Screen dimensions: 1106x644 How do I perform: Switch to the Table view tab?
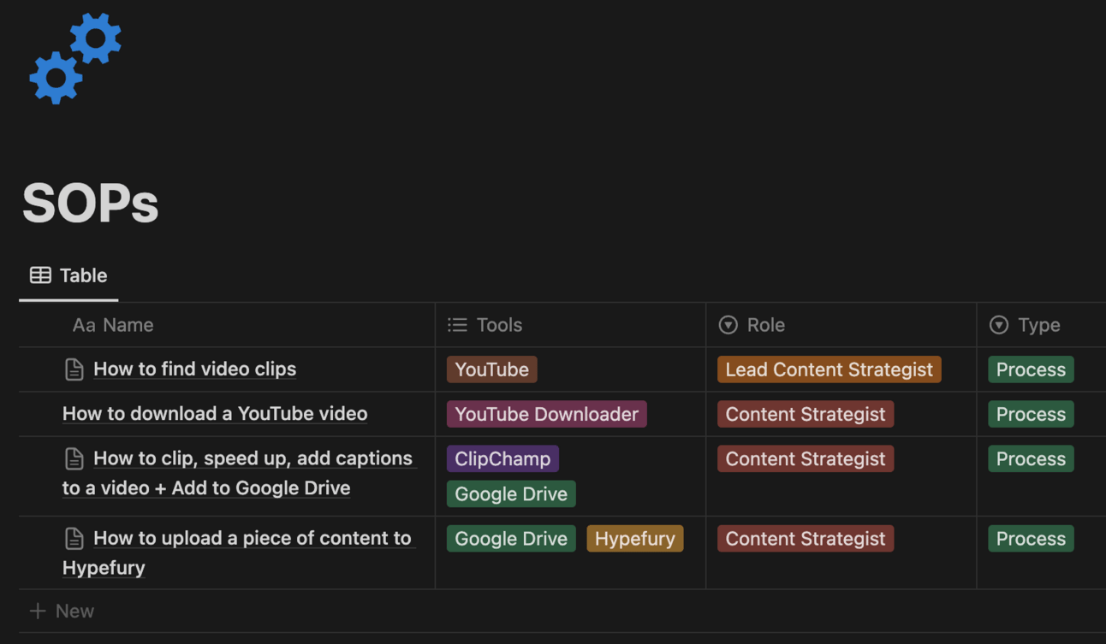tap(68, 275)
